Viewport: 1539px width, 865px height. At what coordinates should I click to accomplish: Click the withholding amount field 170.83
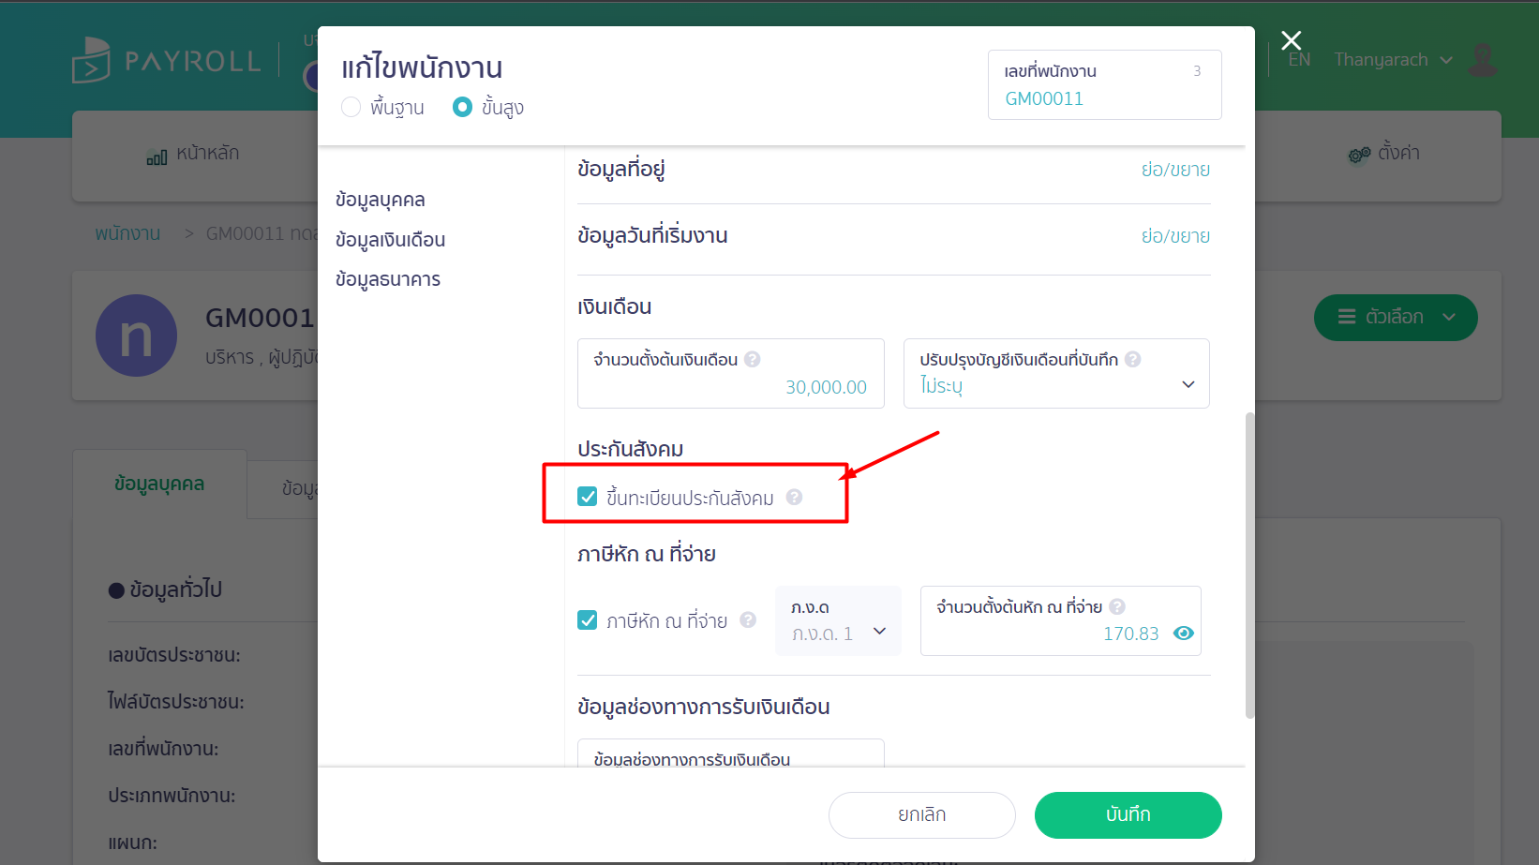click(1061, 620)
